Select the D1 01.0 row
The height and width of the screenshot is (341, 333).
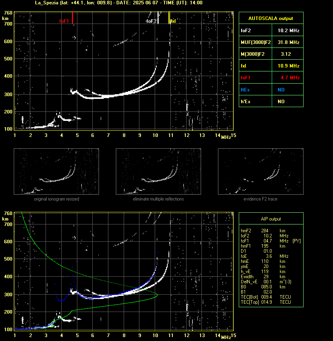(x=256, y=251)
